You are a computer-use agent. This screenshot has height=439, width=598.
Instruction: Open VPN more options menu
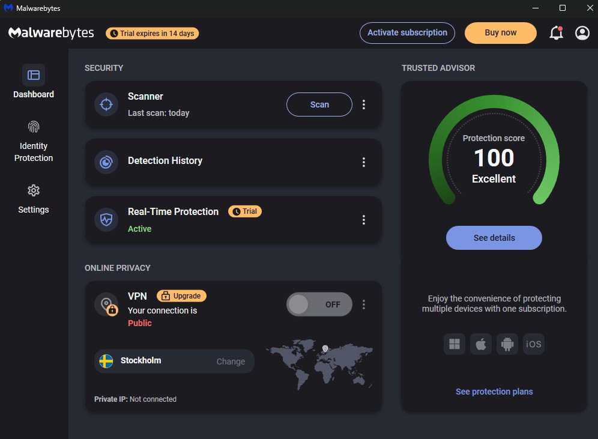[x=364, y=304]
